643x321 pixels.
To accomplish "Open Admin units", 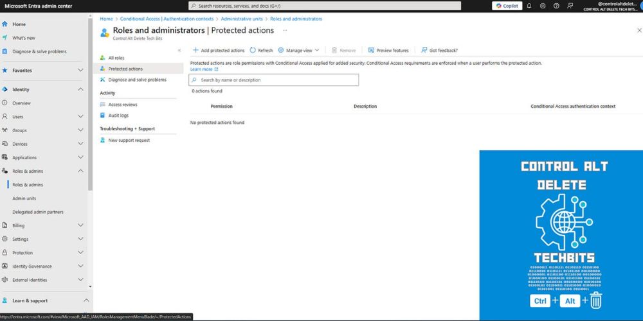I will 24,198.
